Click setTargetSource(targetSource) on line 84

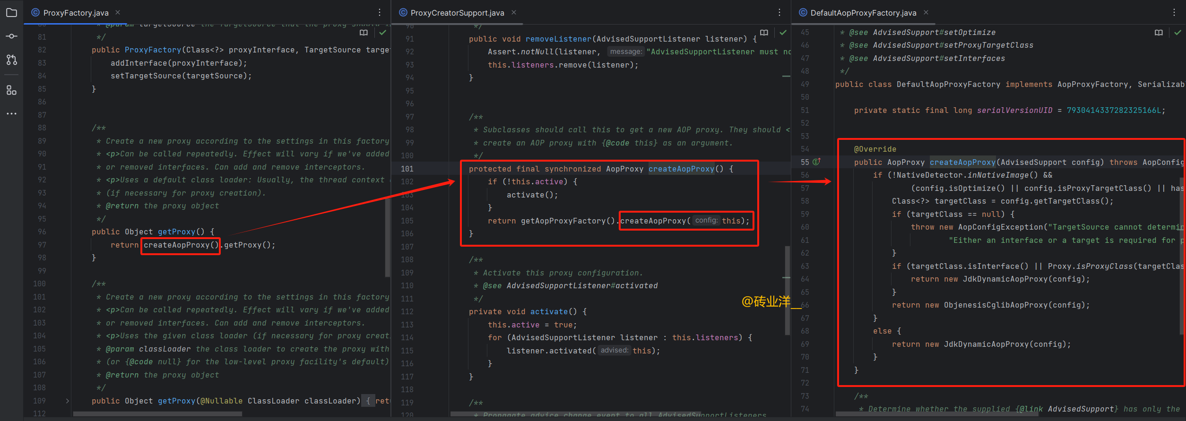[x=181, y=76]
